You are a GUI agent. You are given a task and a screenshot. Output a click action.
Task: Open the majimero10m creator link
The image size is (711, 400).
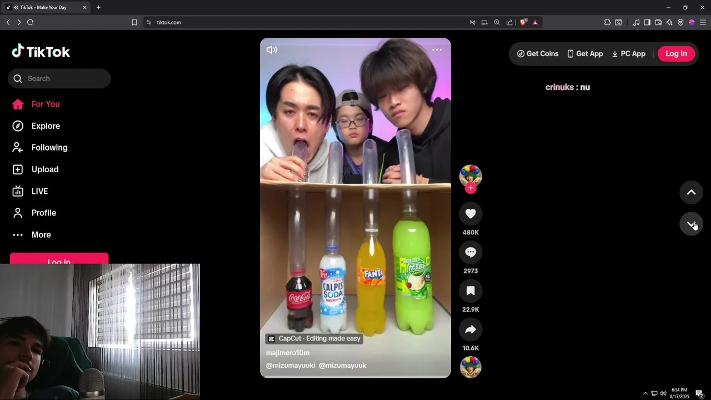288,353
